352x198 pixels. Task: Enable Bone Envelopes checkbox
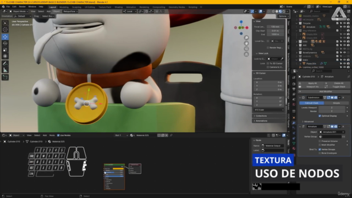pos(320,153)
